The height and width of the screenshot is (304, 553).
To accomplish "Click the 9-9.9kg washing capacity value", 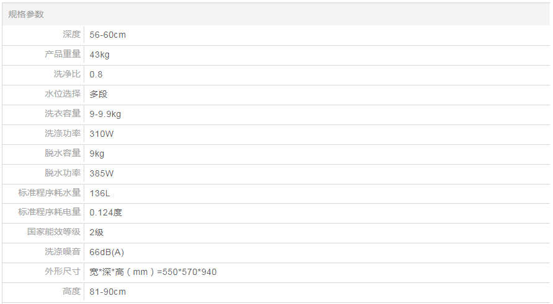I will [x=105, y=114].
